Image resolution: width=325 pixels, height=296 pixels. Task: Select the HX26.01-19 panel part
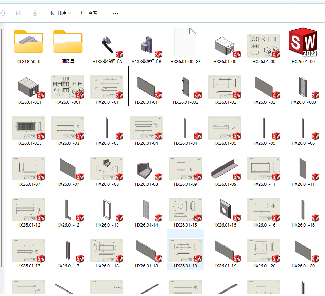[x=225, y=250]
